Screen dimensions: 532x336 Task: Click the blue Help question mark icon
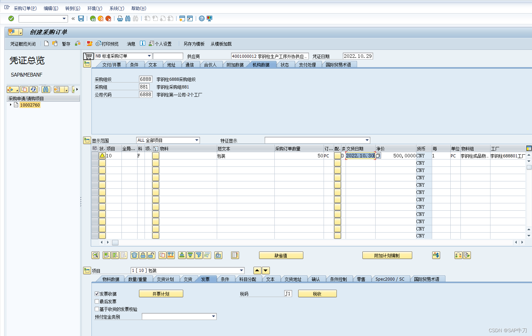(x=202, y=18)
